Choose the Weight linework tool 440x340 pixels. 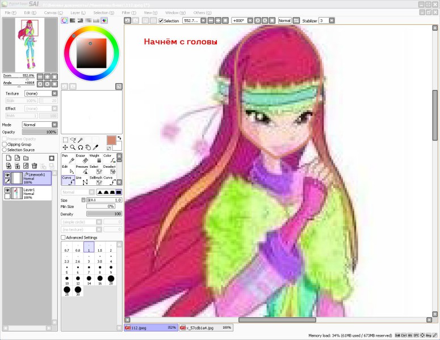point(96,158)
